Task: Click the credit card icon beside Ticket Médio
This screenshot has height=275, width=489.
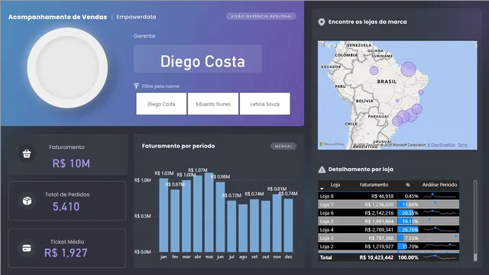Action: click(27, 248)
